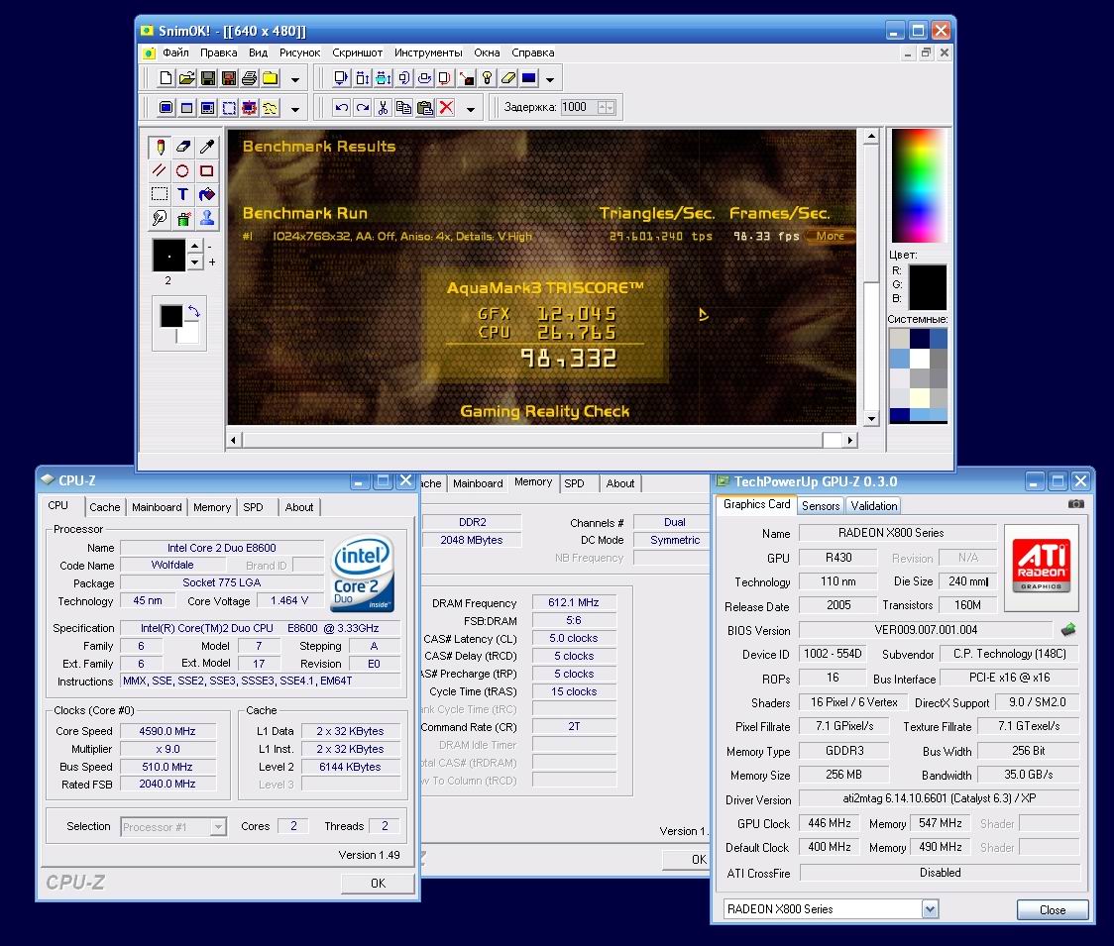Print the image via printer icon

pos(250,78)
